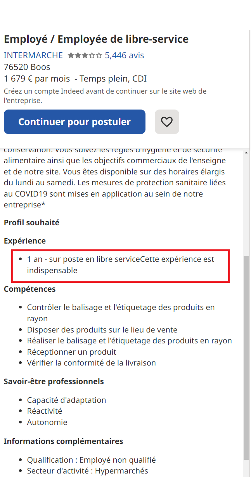Viewport: 251px width, 477px height.
Task: Open the 5,446 avis reviews link
Action: (x=125, y=55)
